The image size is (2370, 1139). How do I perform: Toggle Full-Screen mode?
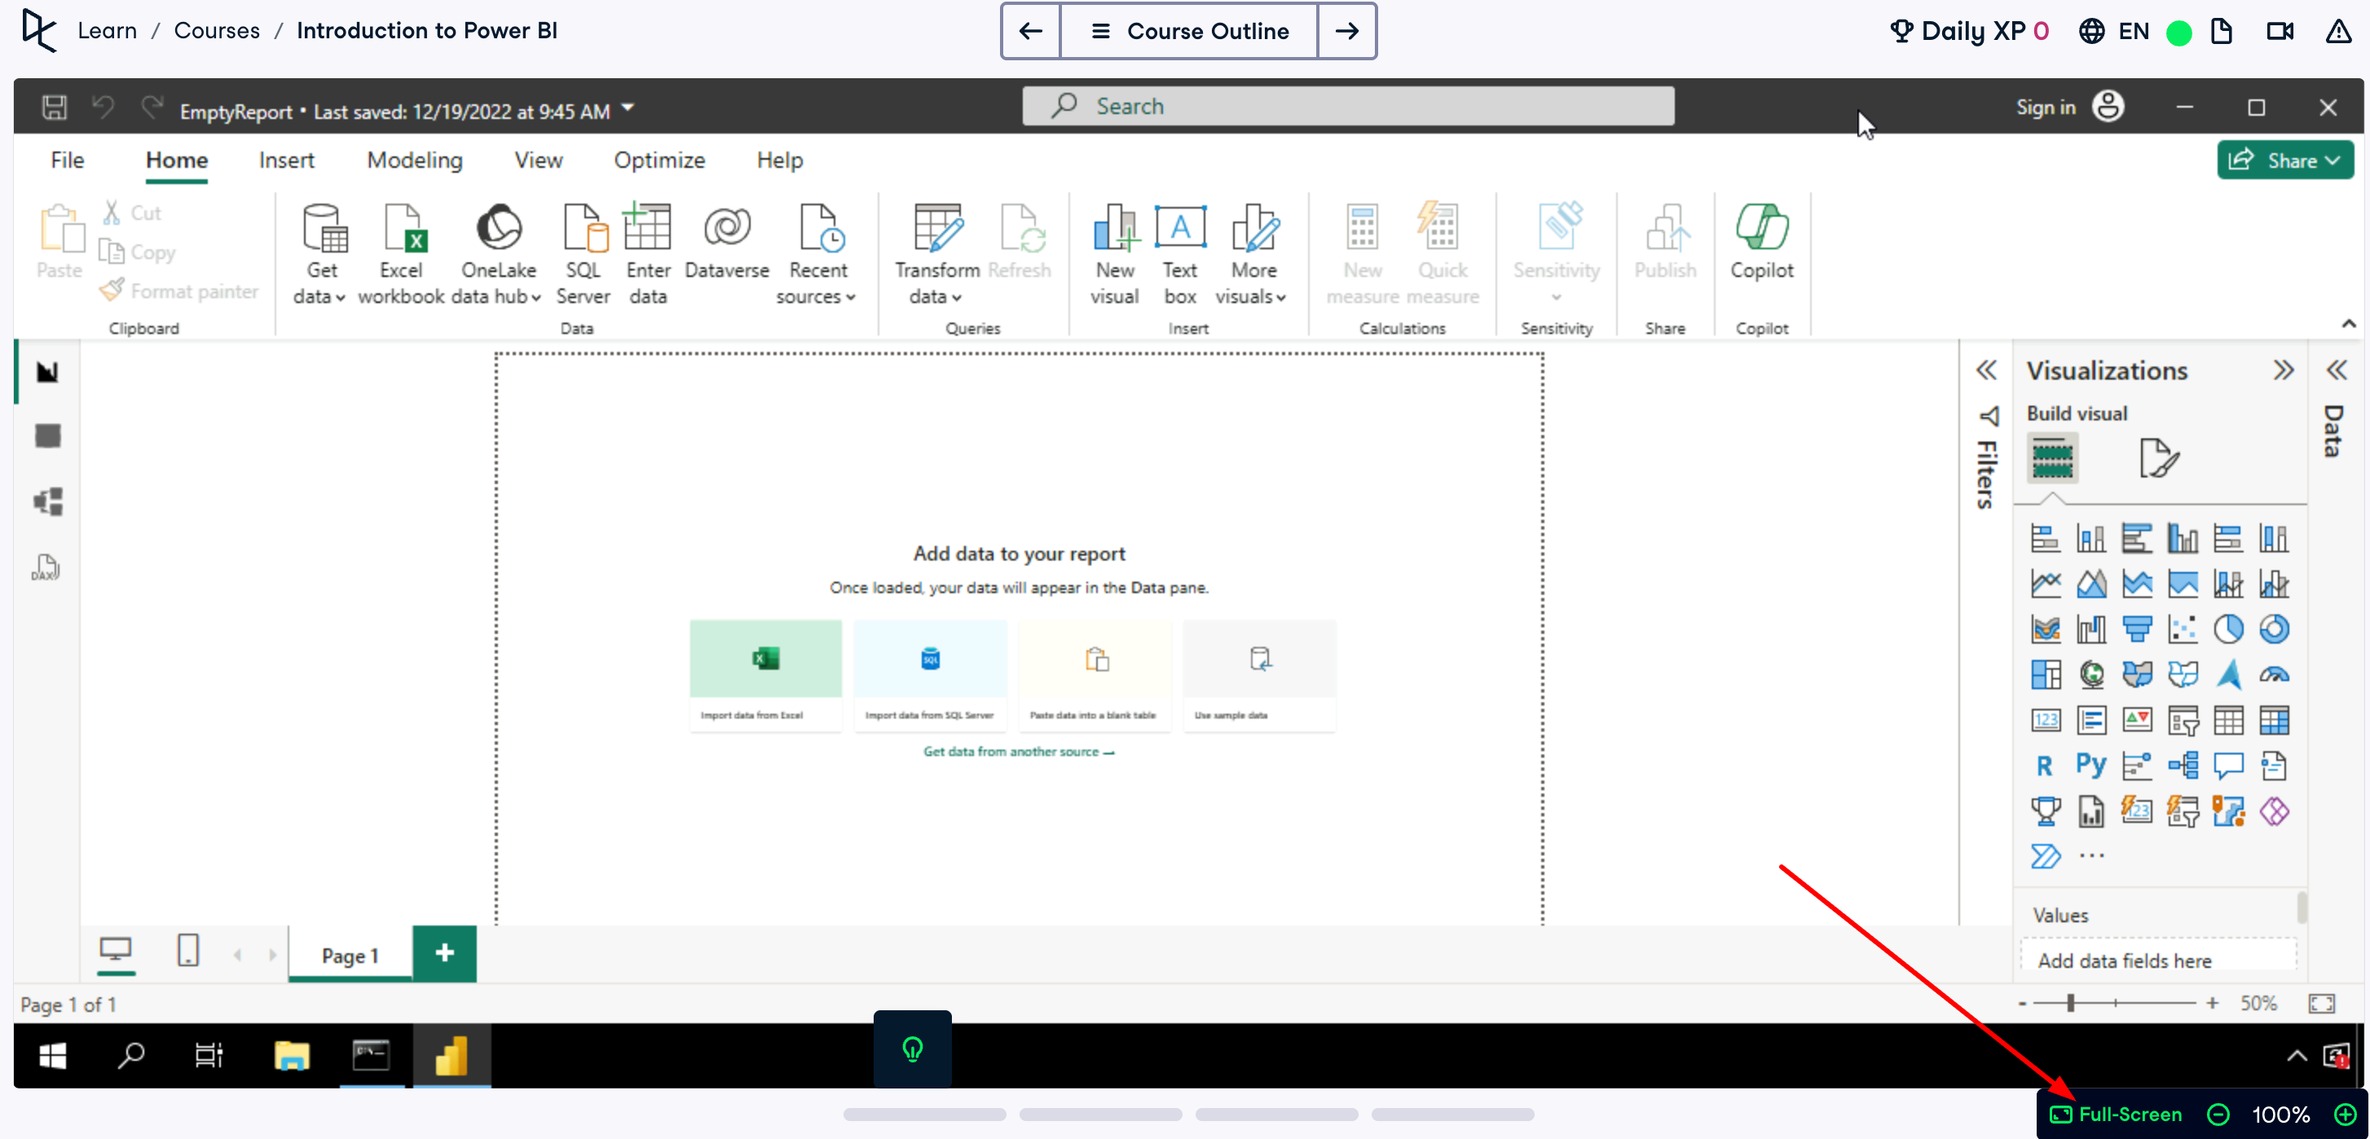pos(2115,1115)
